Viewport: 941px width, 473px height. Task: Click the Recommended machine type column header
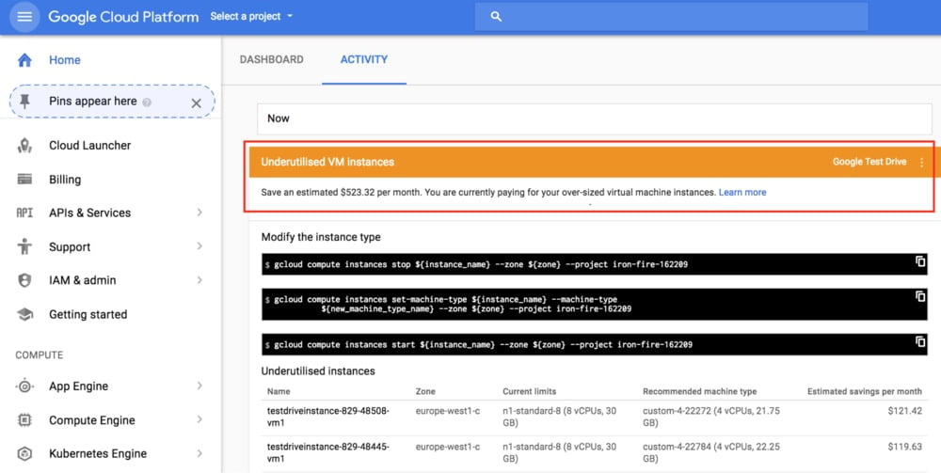coord(700,391)
